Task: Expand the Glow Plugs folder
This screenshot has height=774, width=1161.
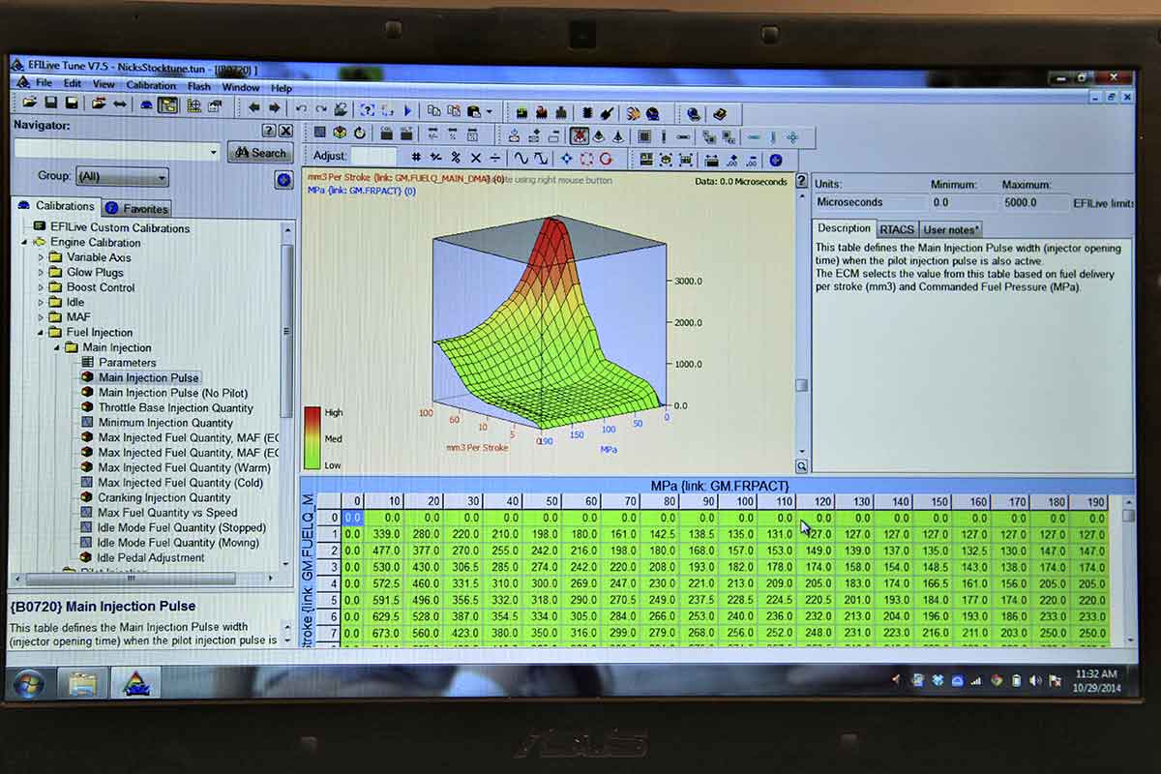Action: click(x=42, y=273)
